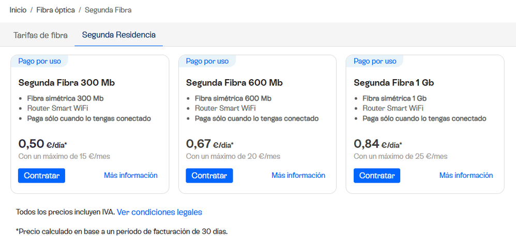Go to Inicio in the breadcrumb

[x=18, y=10]
